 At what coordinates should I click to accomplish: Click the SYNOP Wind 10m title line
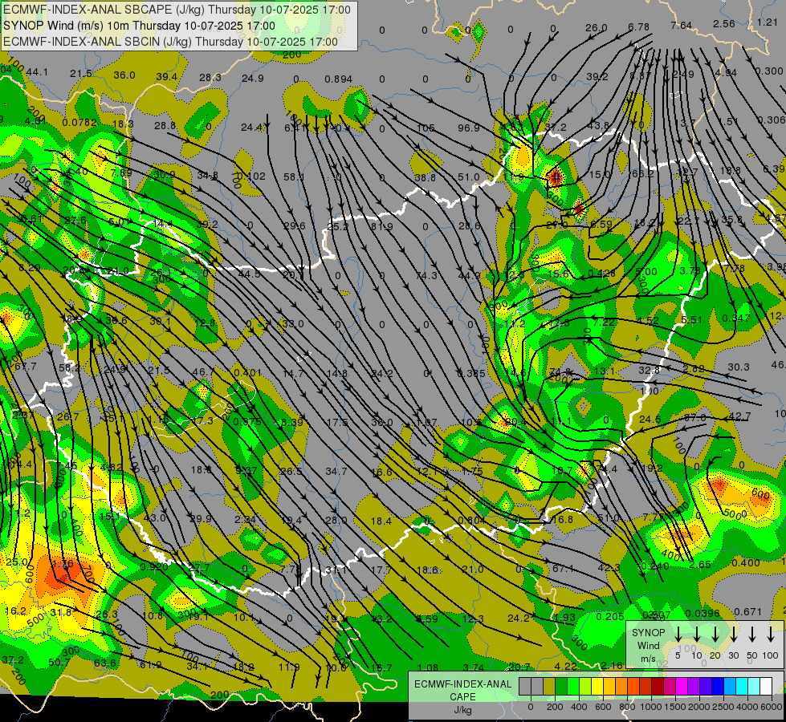[139, 26]
